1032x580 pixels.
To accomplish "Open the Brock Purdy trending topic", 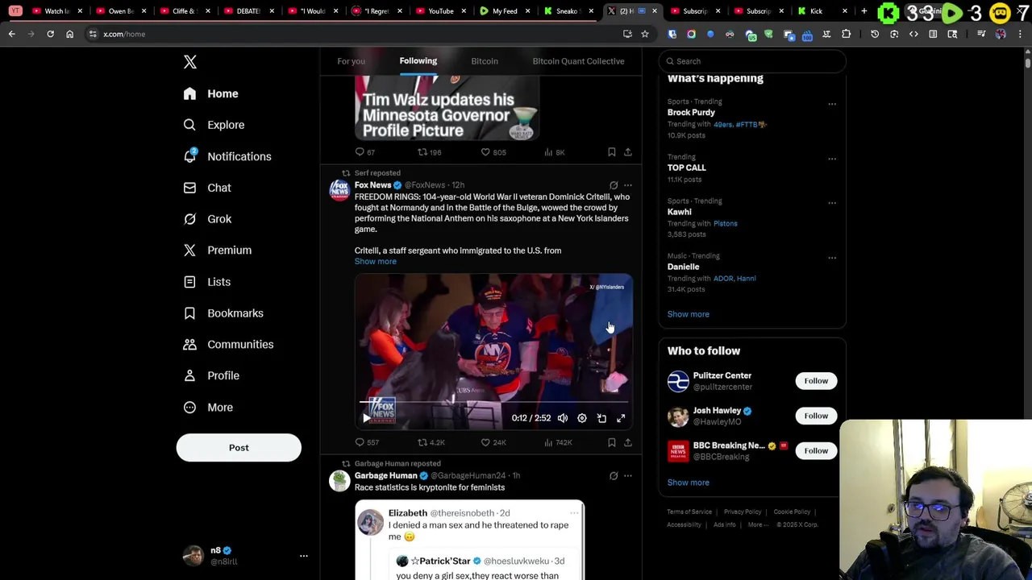I will (x=691, y=113).
